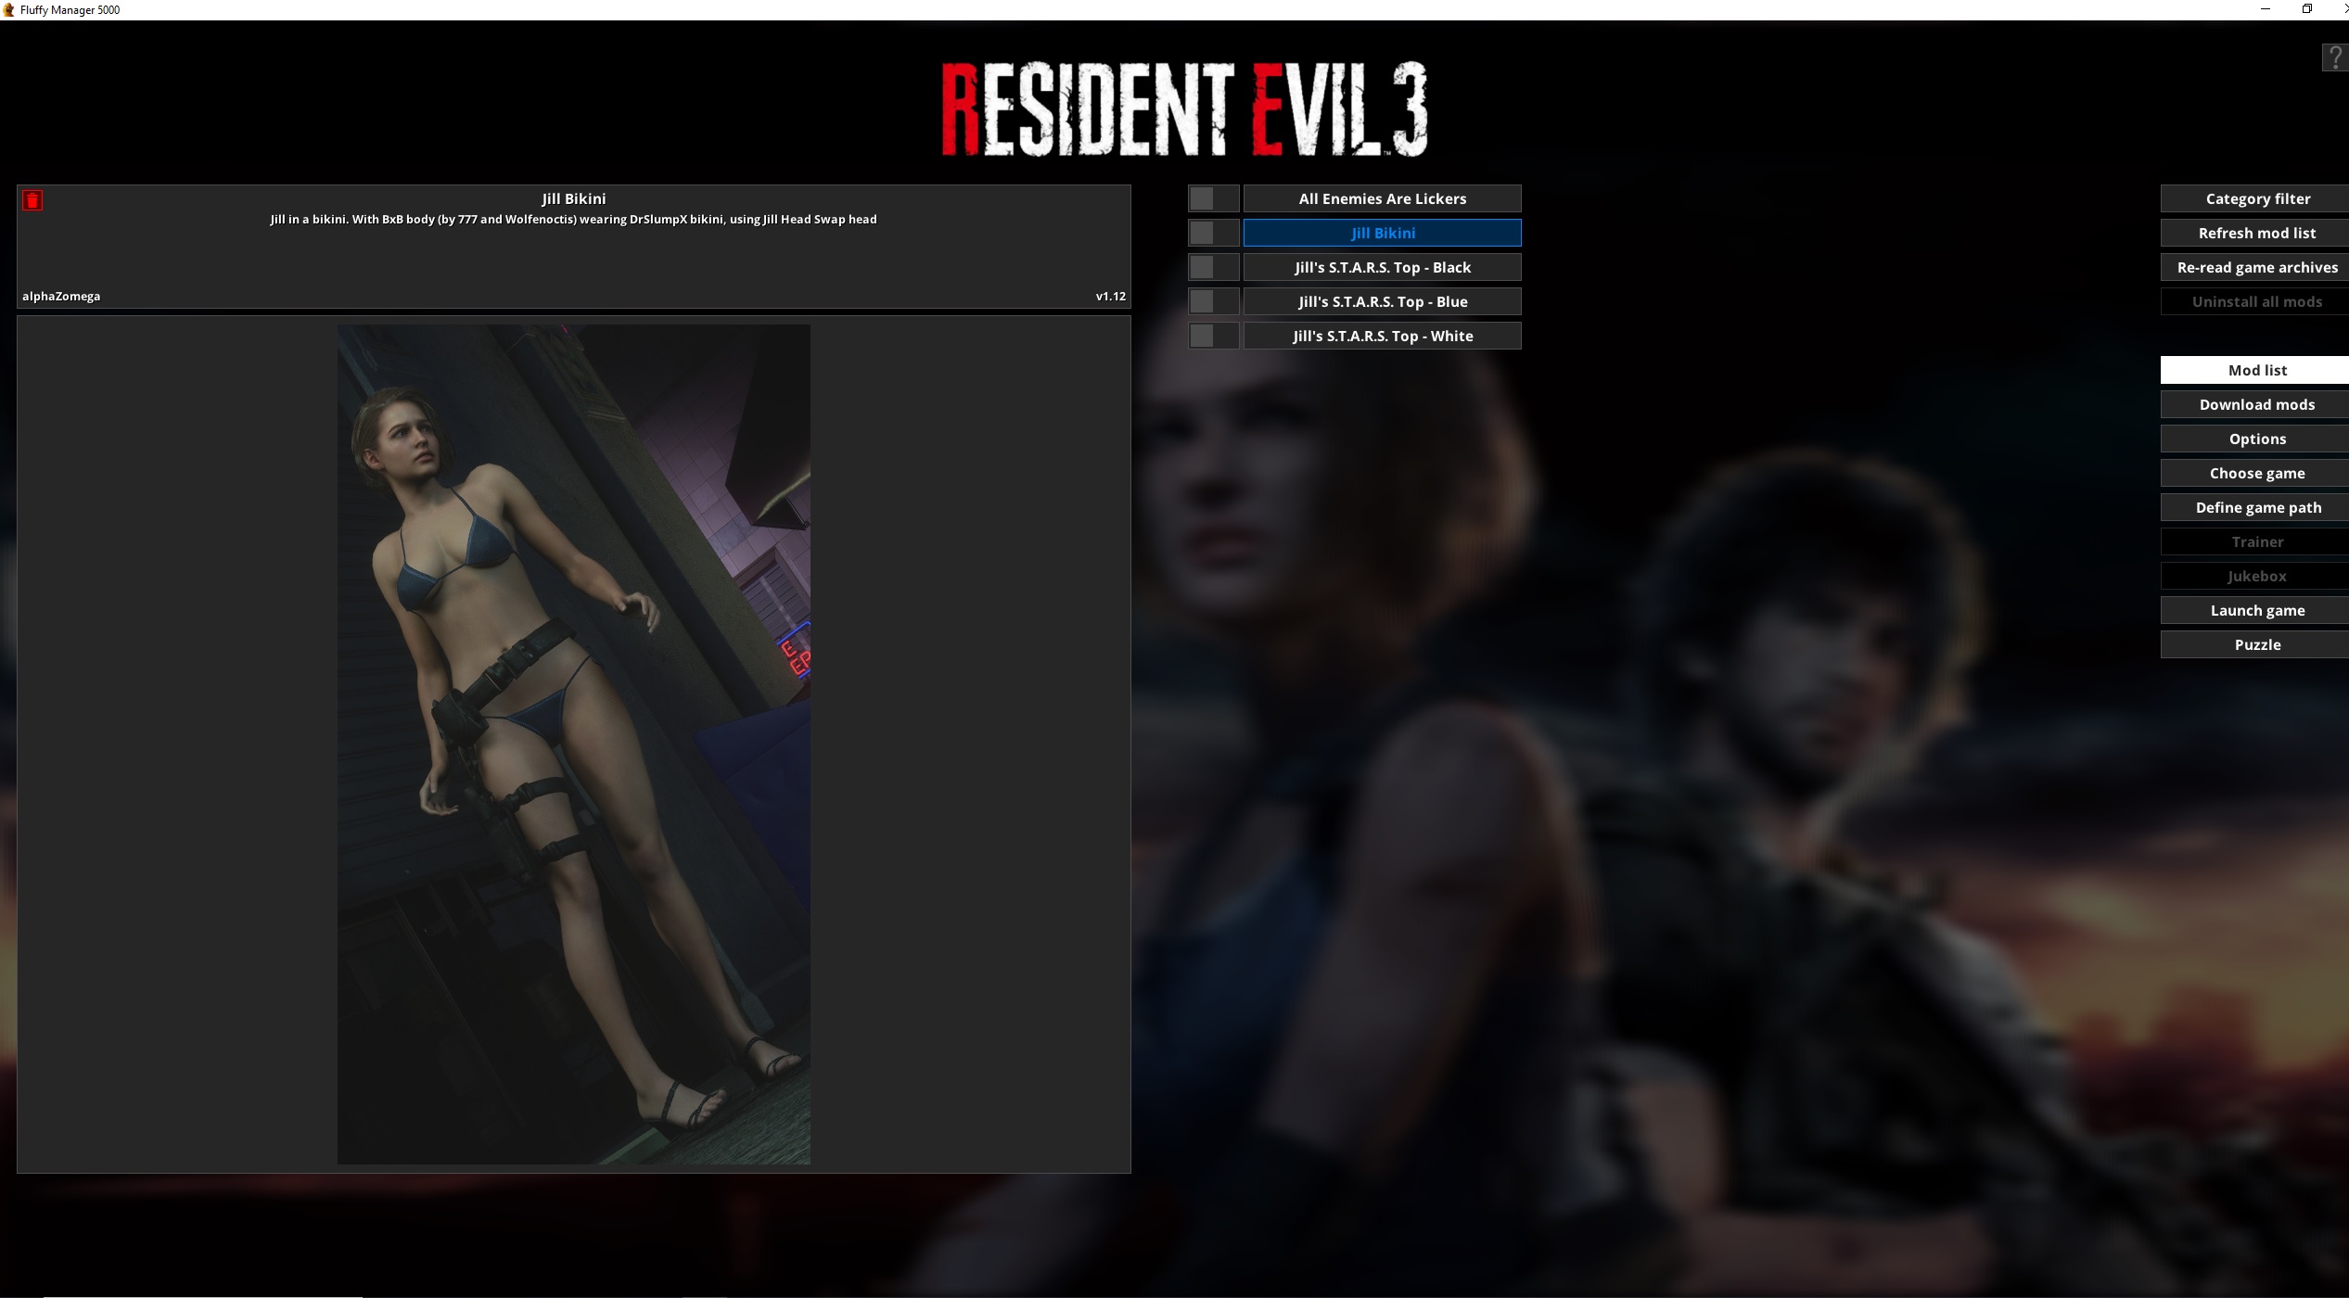
Task: Click the Fluffy Manager 5000 title bar icon
Action: 9,9
